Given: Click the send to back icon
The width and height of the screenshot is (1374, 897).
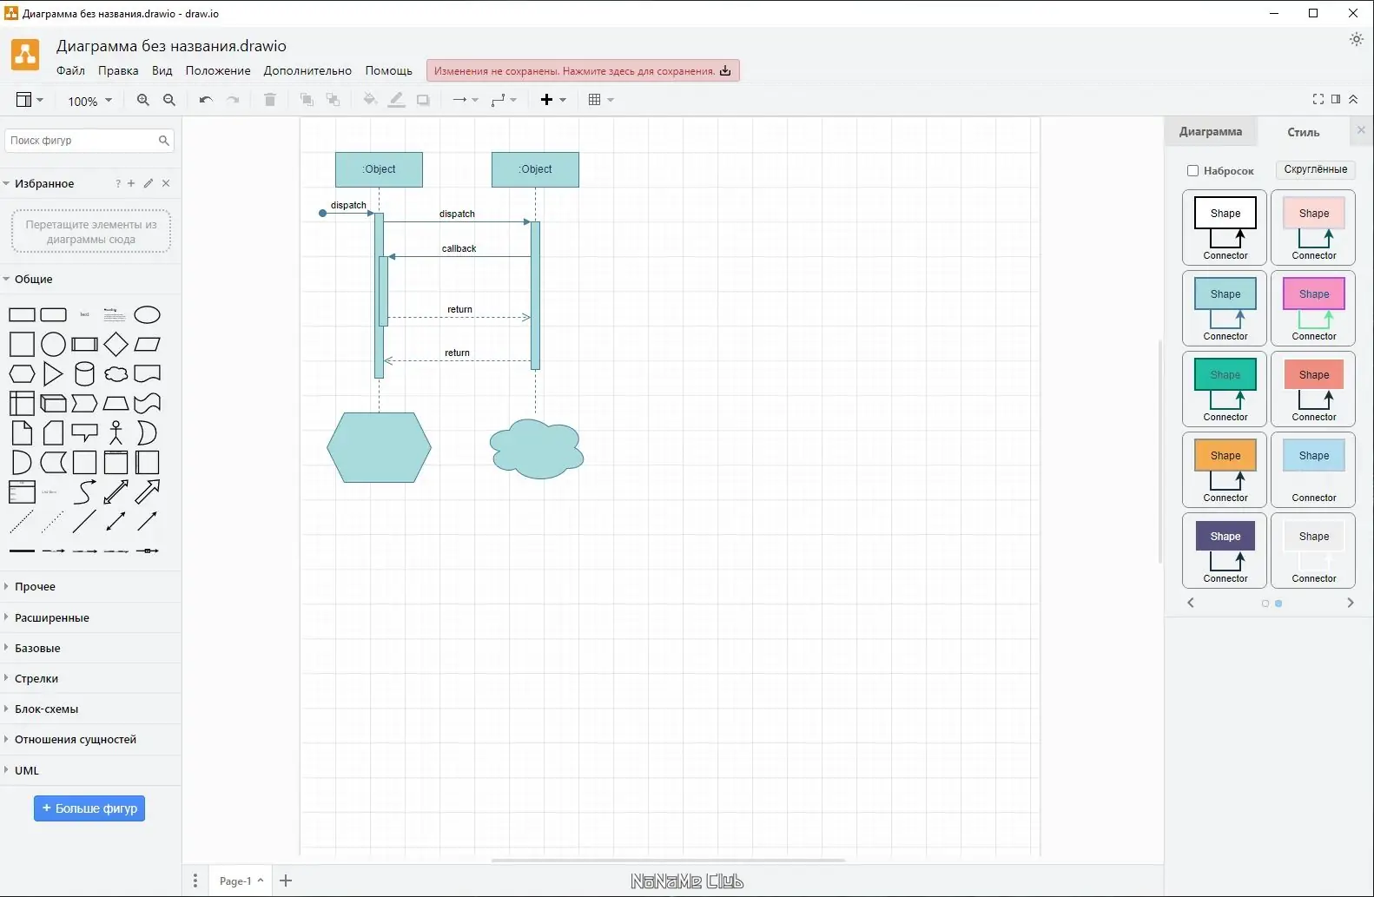Looking at the screenshot, I should (x=333, y=100).
